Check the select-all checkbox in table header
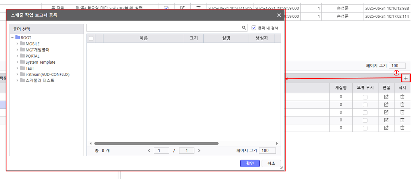 (91, 38)
